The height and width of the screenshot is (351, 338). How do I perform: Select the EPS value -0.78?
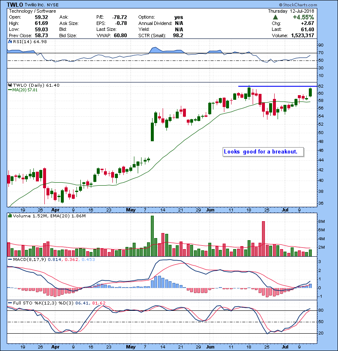pyautogui.click(x=121, y=23)
